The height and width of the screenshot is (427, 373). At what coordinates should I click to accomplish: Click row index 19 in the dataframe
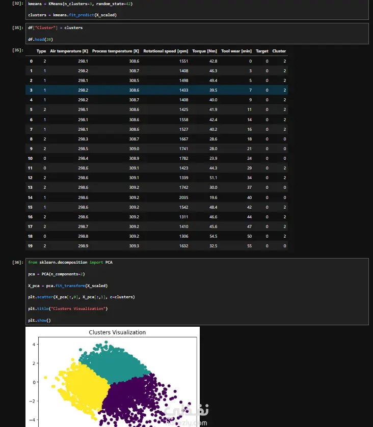[30, 246]
